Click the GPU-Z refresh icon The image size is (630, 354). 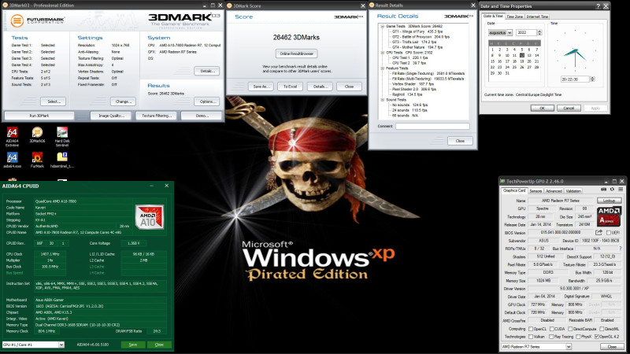coord(612,190)
